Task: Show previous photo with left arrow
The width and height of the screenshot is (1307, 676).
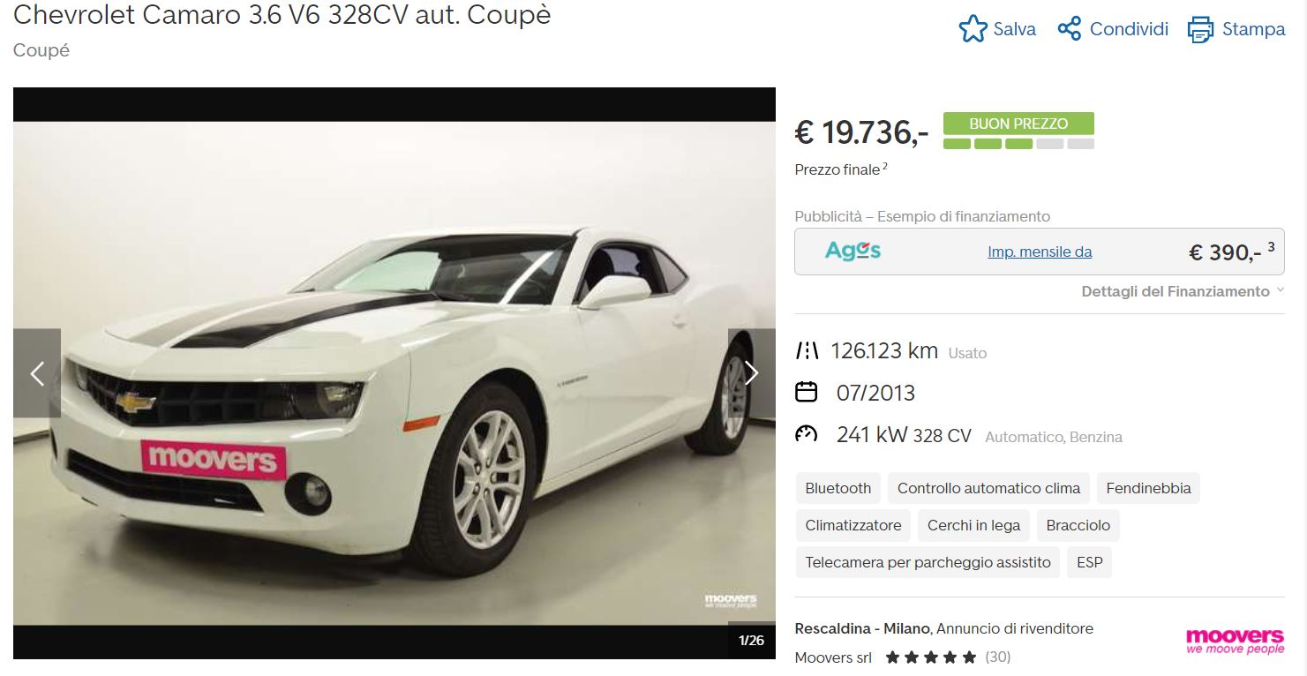Action: pos(37,373)
